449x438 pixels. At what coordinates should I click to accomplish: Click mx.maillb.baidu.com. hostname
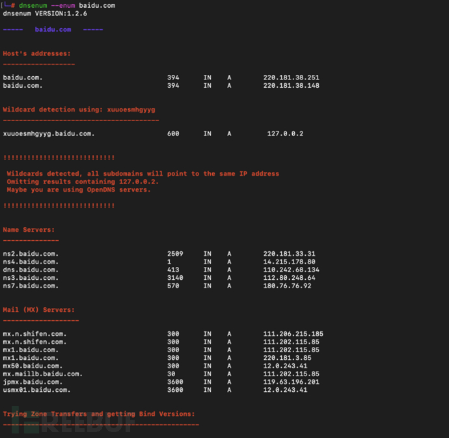click(43, 374)
